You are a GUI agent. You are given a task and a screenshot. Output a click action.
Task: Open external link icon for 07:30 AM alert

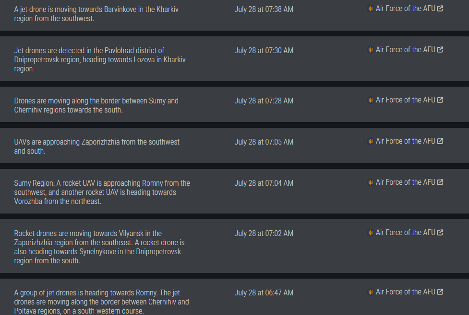pos(440,49)
